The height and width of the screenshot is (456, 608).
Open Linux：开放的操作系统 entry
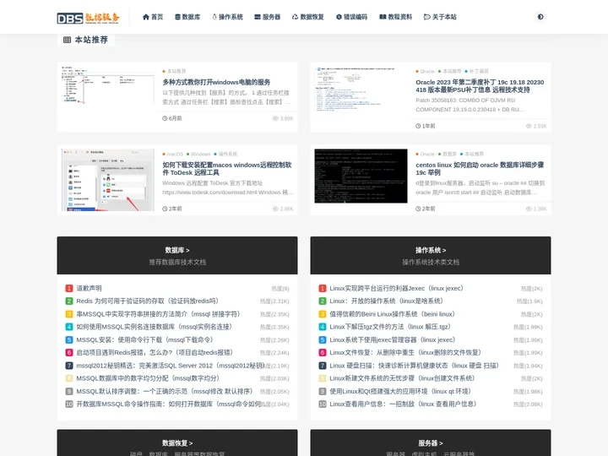click(386, 301)
